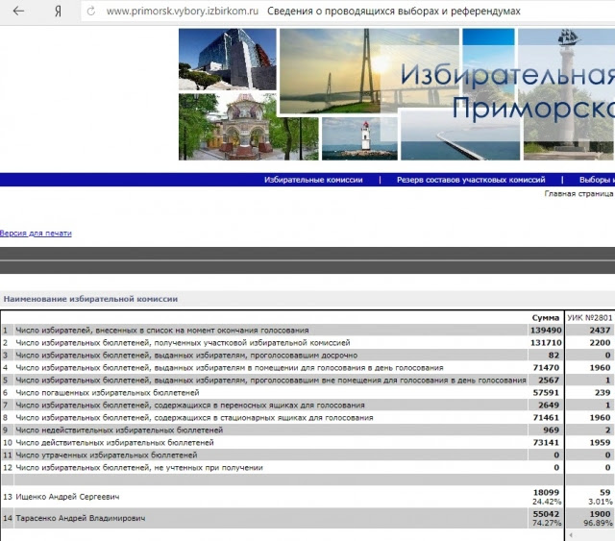
Task: Open the Yandex 'Я' home button
Action: tap(59, 11)
